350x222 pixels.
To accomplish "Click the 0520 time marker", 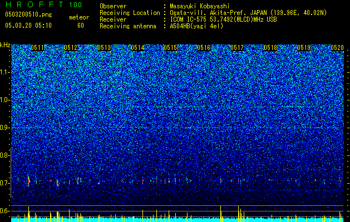I will click(x=337, y=48).
